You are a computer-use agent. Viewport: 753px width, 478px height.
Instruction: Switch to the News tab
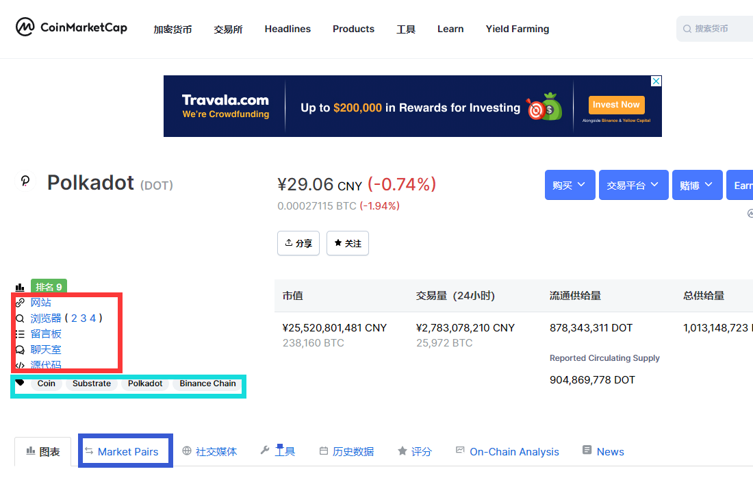604,451
